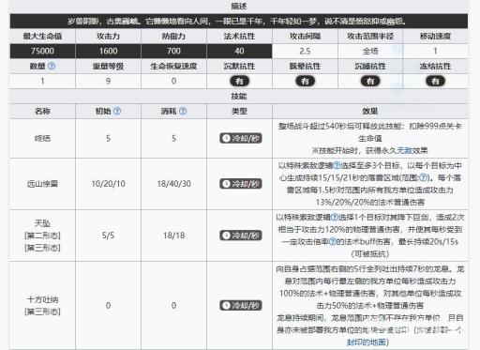This screenshot has width=480, height=350.
Task: Click the 重量等级 header
Action: pos(108,66)
